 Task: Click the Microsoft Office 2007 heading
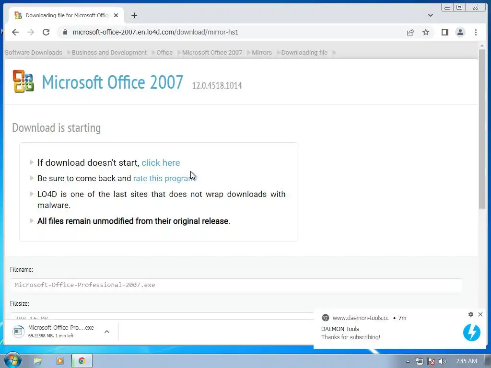[112, 82]
